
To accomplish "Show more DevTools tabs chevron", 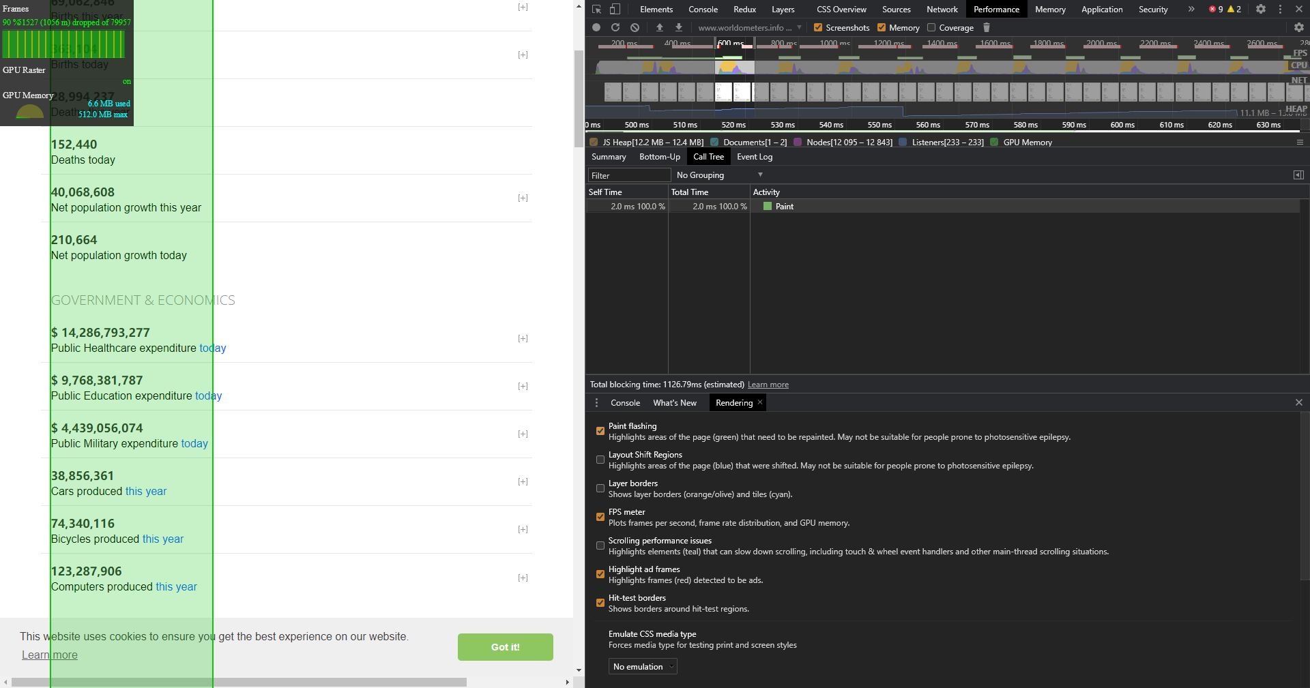I will click(1191, 10).
